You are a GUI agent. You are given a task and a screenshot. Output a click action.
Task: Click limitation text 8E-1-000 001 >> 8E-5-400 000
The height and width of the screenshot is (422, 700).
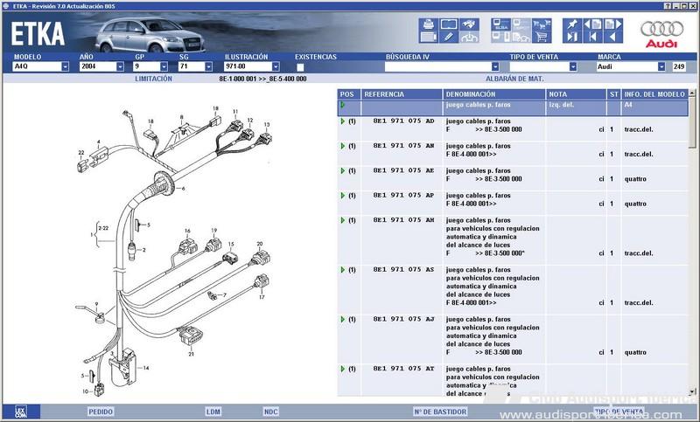click(262, 79)
